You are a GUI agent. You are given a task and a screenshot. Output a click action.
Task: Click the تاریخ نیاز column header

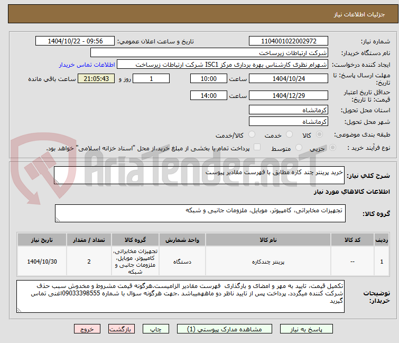(42, 240)
